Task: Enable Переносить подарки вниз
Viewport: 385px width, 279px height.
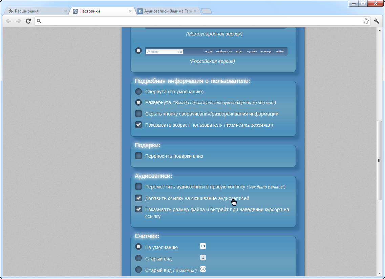Action: [x=138, y=156]
